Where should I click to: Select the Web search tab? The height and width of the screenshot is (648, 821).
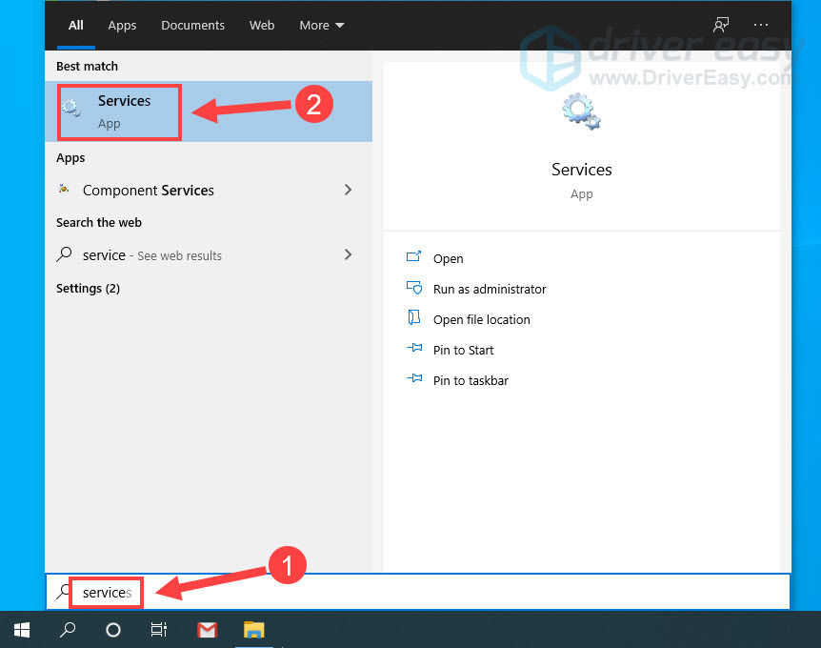pyautogui.click(x=262, y=26)
